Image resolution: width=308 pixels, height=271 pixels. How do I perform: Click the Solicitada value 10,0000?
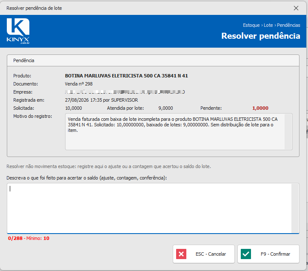tap(74, 108)
